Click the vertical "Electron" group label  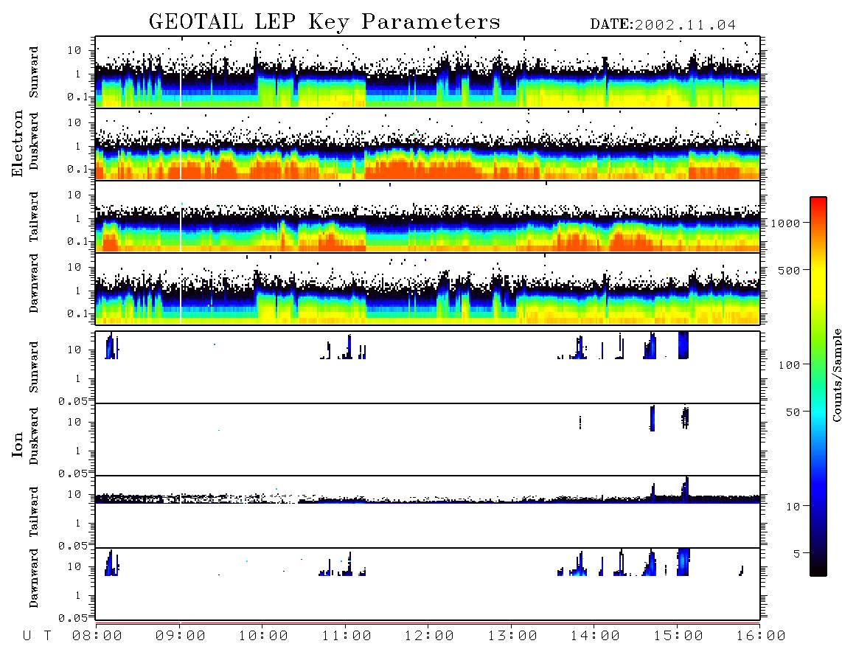pos(18,143)
